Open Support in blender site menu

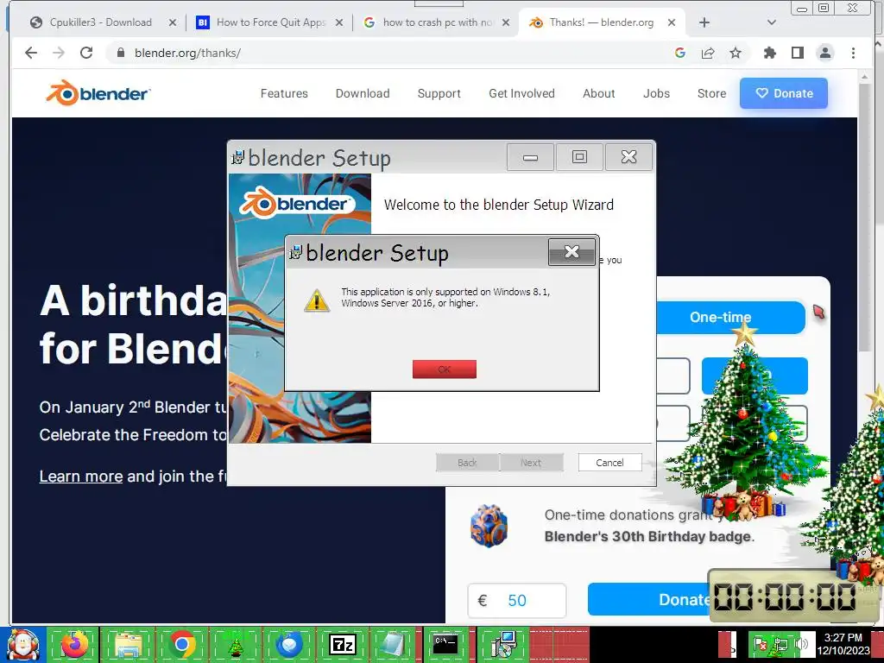click(x=439, y=93)
